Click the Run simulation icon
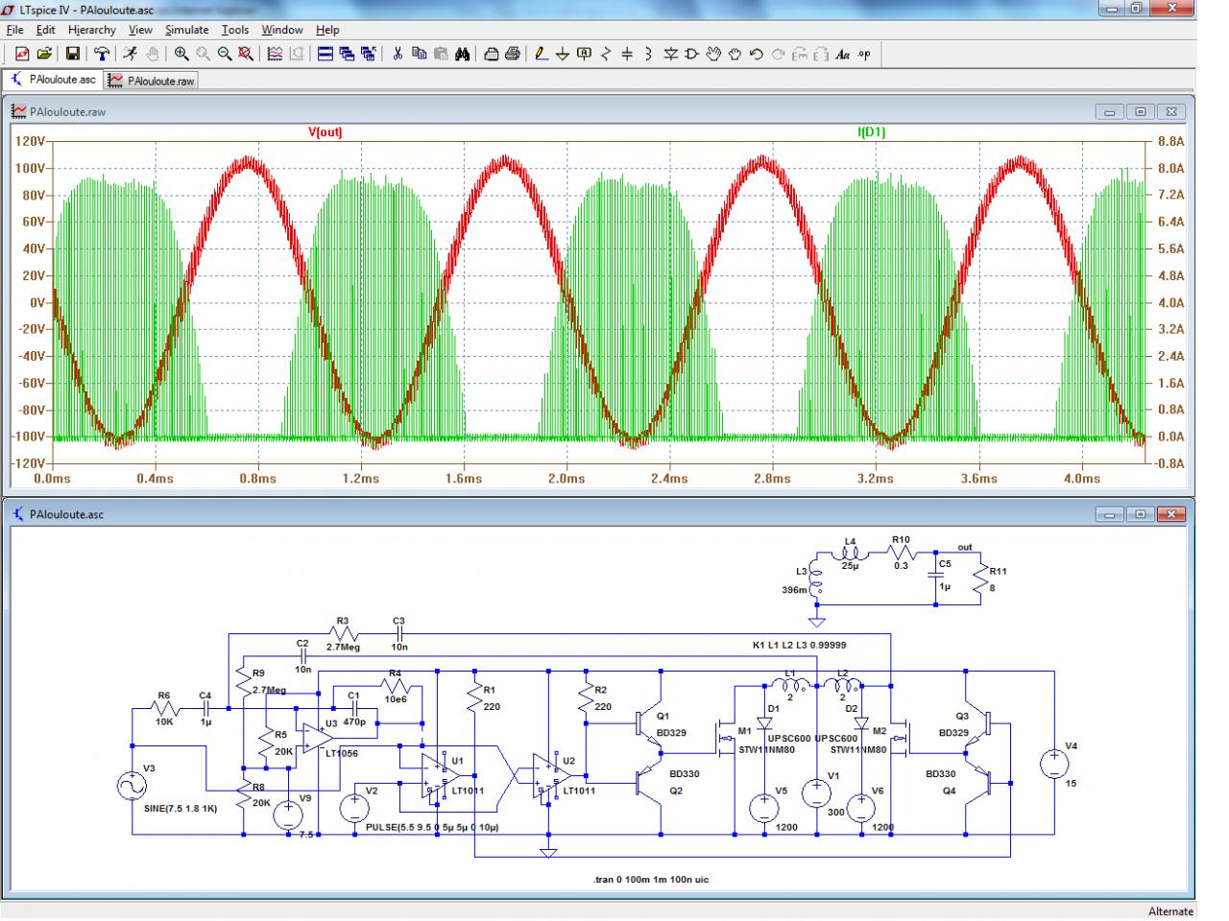 [x=130, y=55]
